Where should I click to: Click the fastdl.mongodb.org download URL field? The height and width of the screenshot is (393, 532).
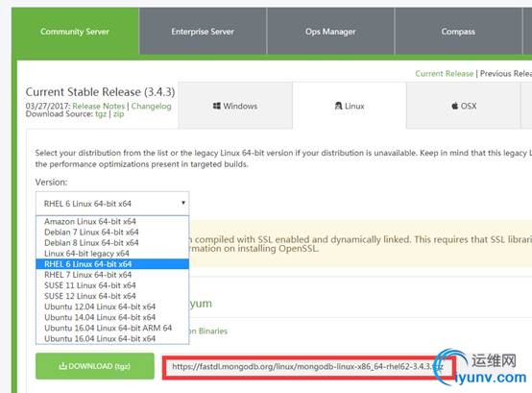tap(308, 367)
